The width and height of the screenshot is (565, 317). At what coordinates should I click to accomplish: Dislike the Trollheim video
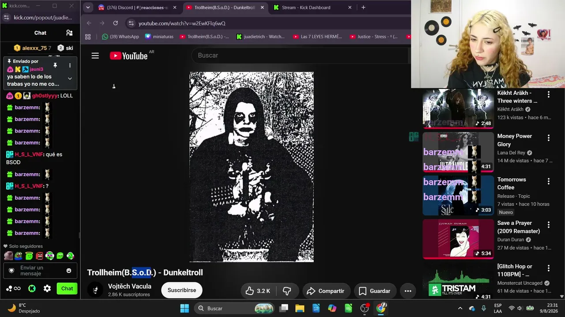coord(287,291)
